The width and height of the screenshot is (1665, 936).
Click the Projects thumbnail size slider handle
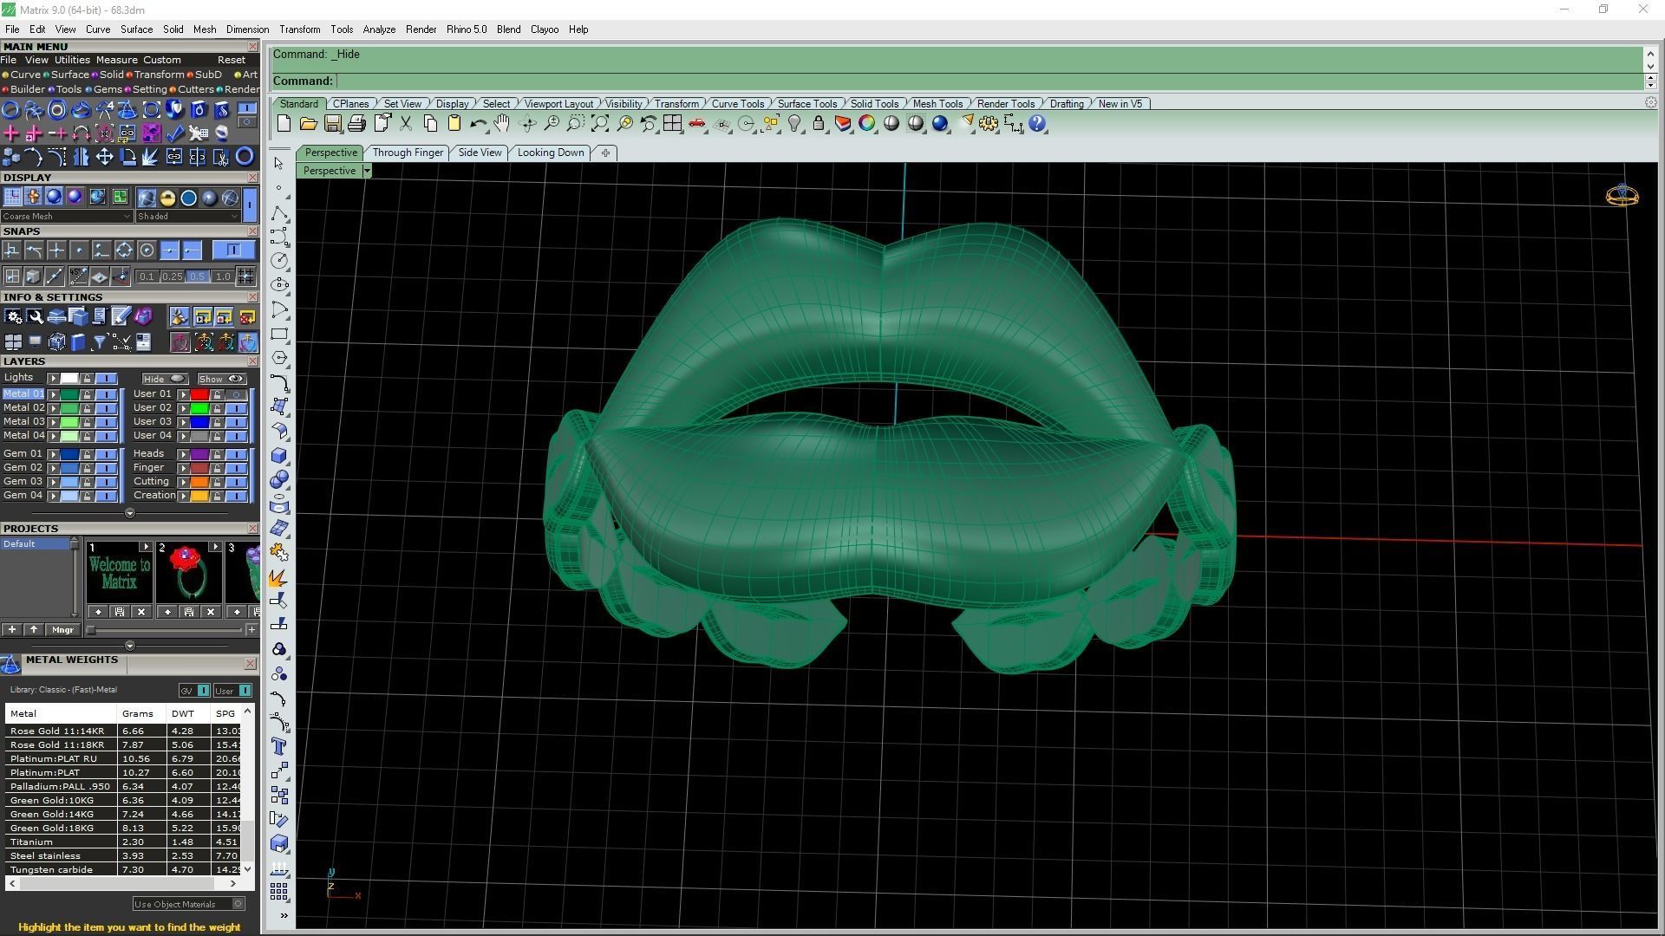coord(91,630)
